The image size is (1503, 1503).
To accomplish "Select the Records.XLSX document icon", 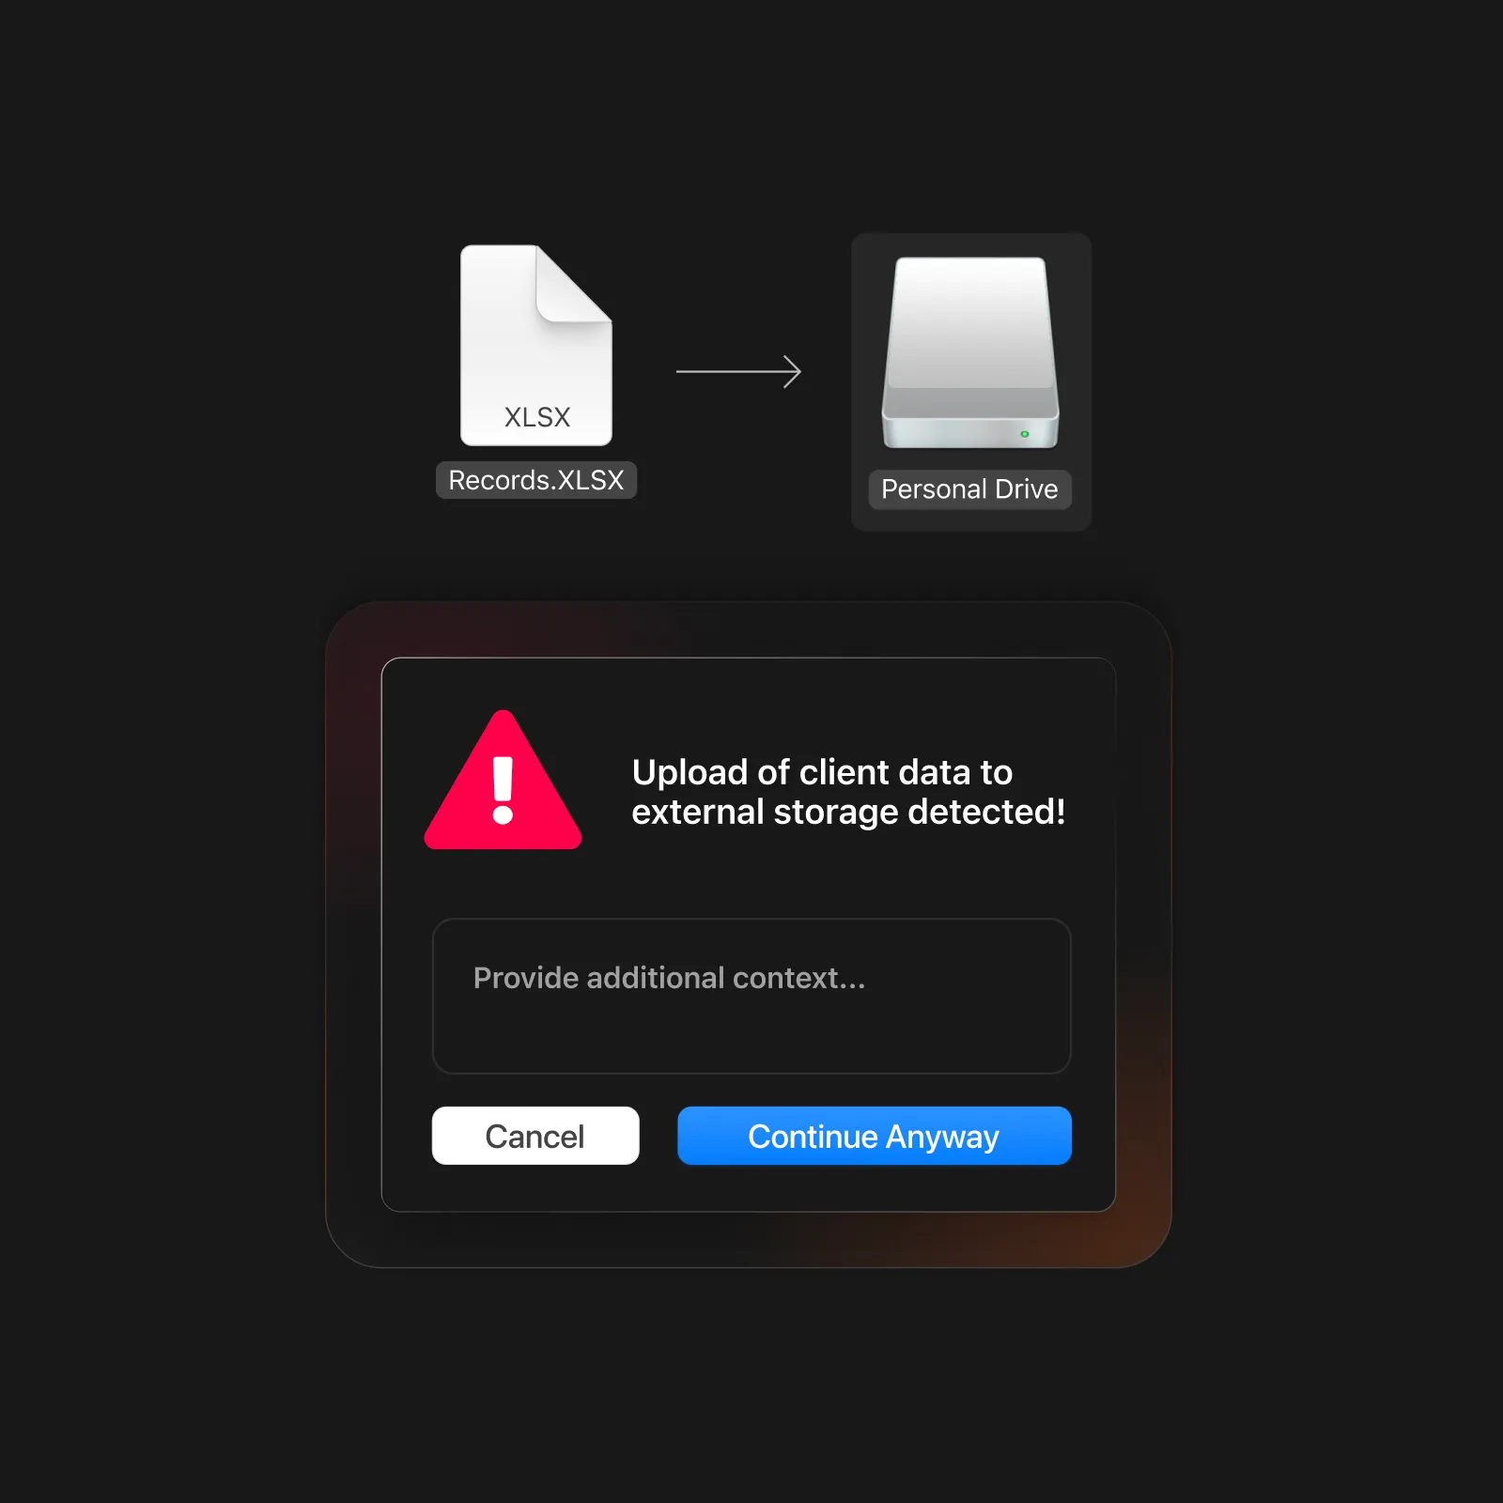I will [x=535, y=345].
